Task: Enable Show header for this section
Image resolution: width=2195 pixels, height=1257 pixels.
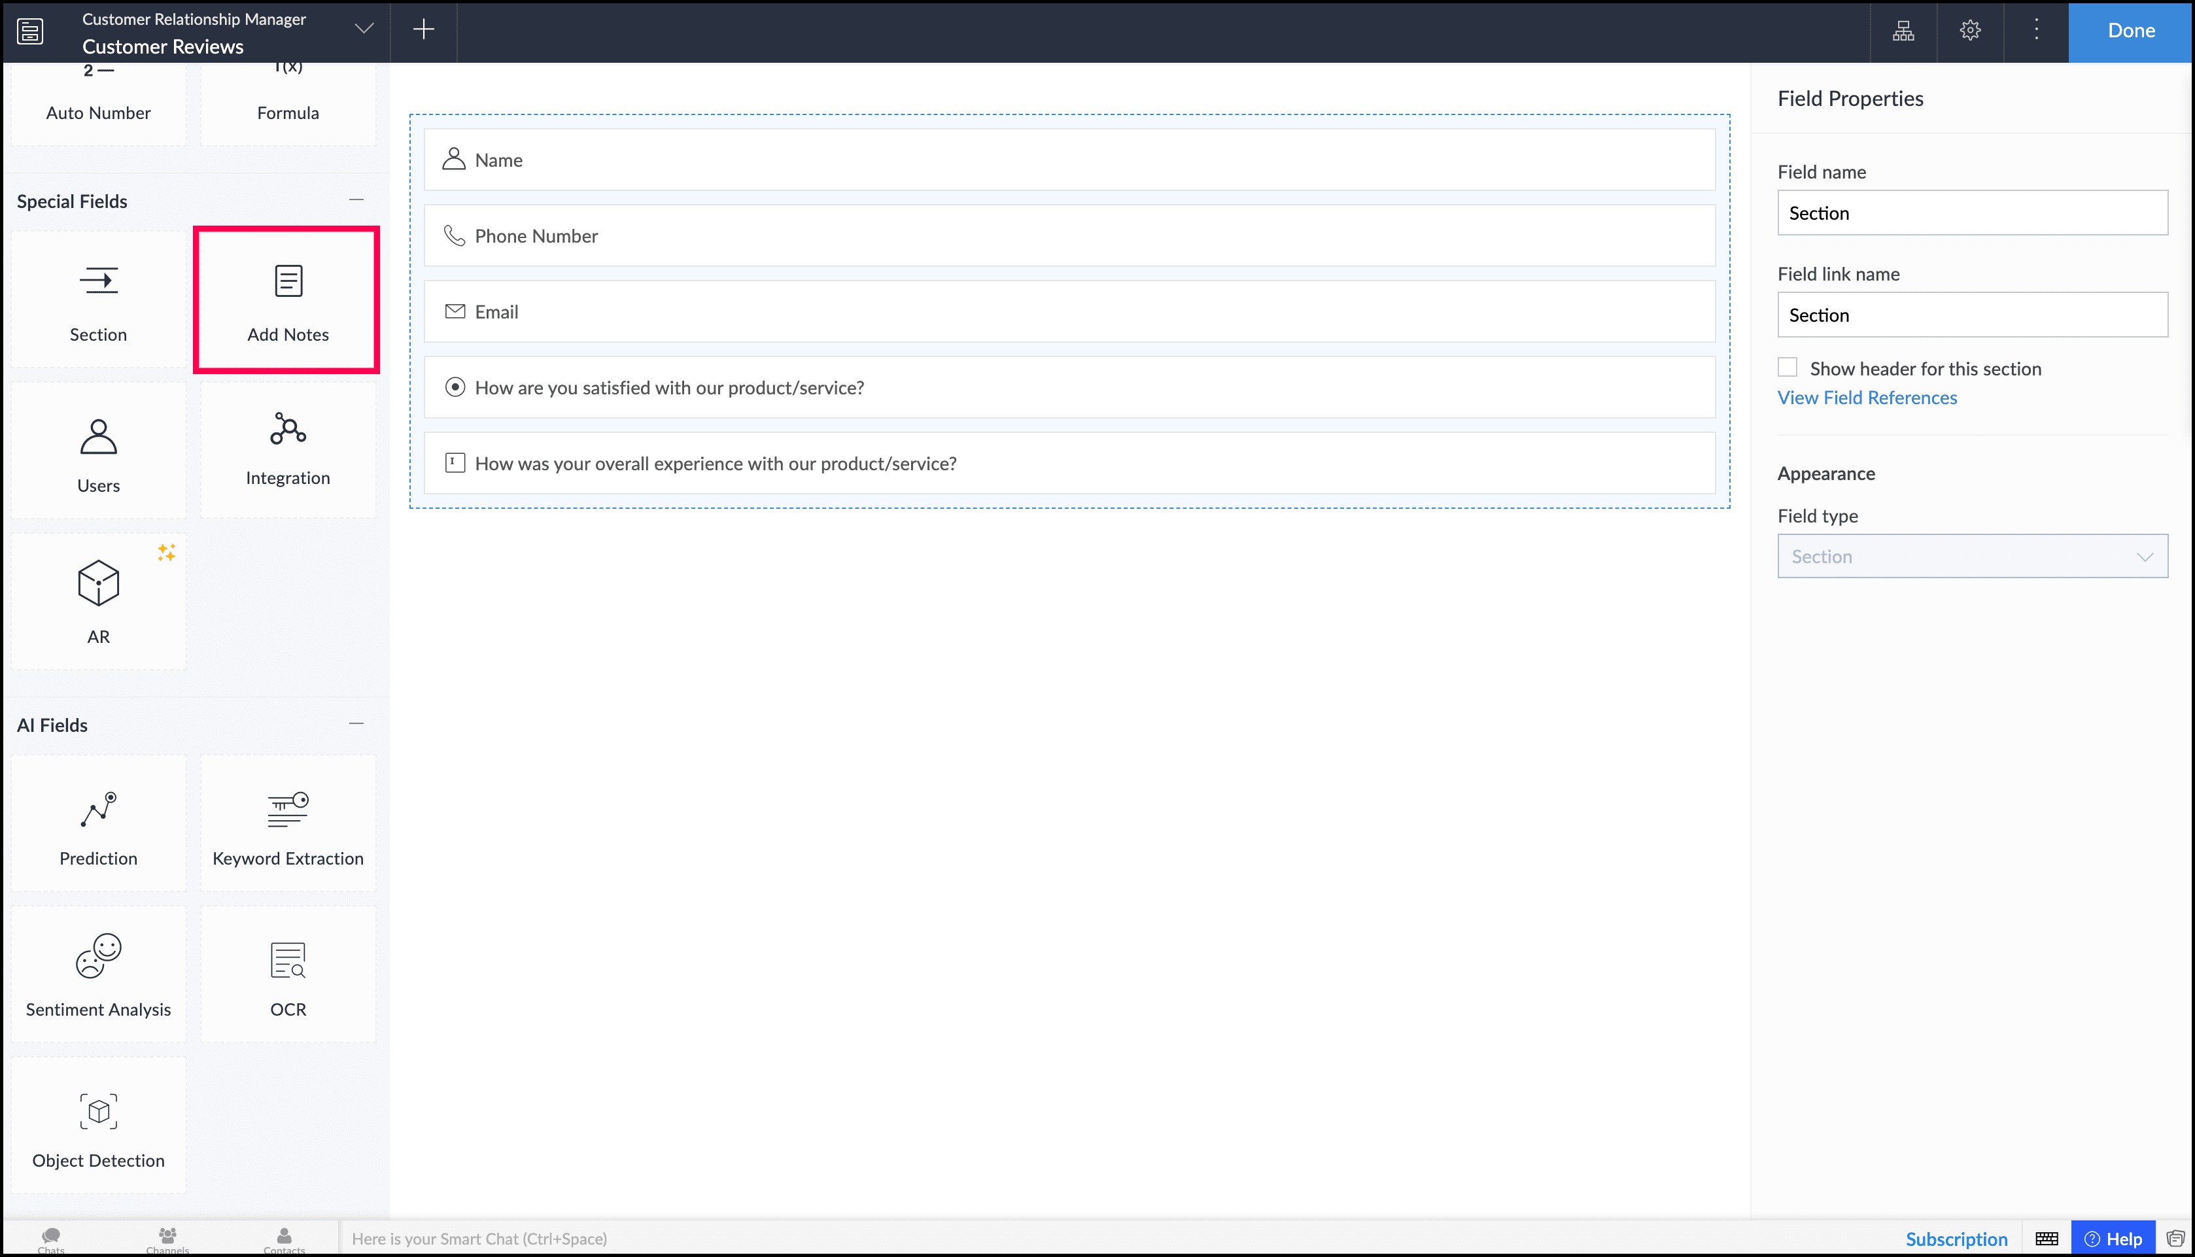Action: [1788, 368]
